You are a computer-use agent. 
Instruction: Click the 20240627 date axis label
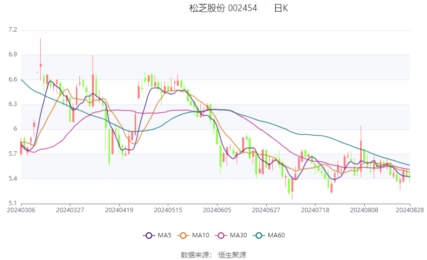(266, 210)
